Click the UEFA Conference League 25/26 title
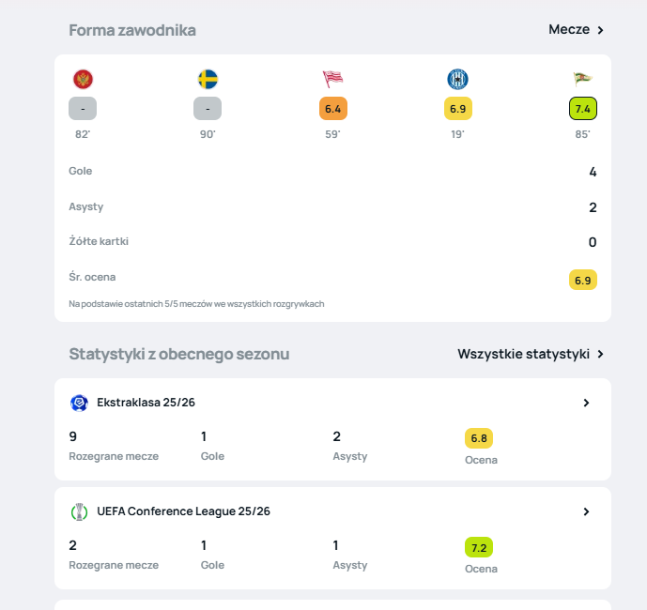The image size is (647, 610). coord(183,511)
